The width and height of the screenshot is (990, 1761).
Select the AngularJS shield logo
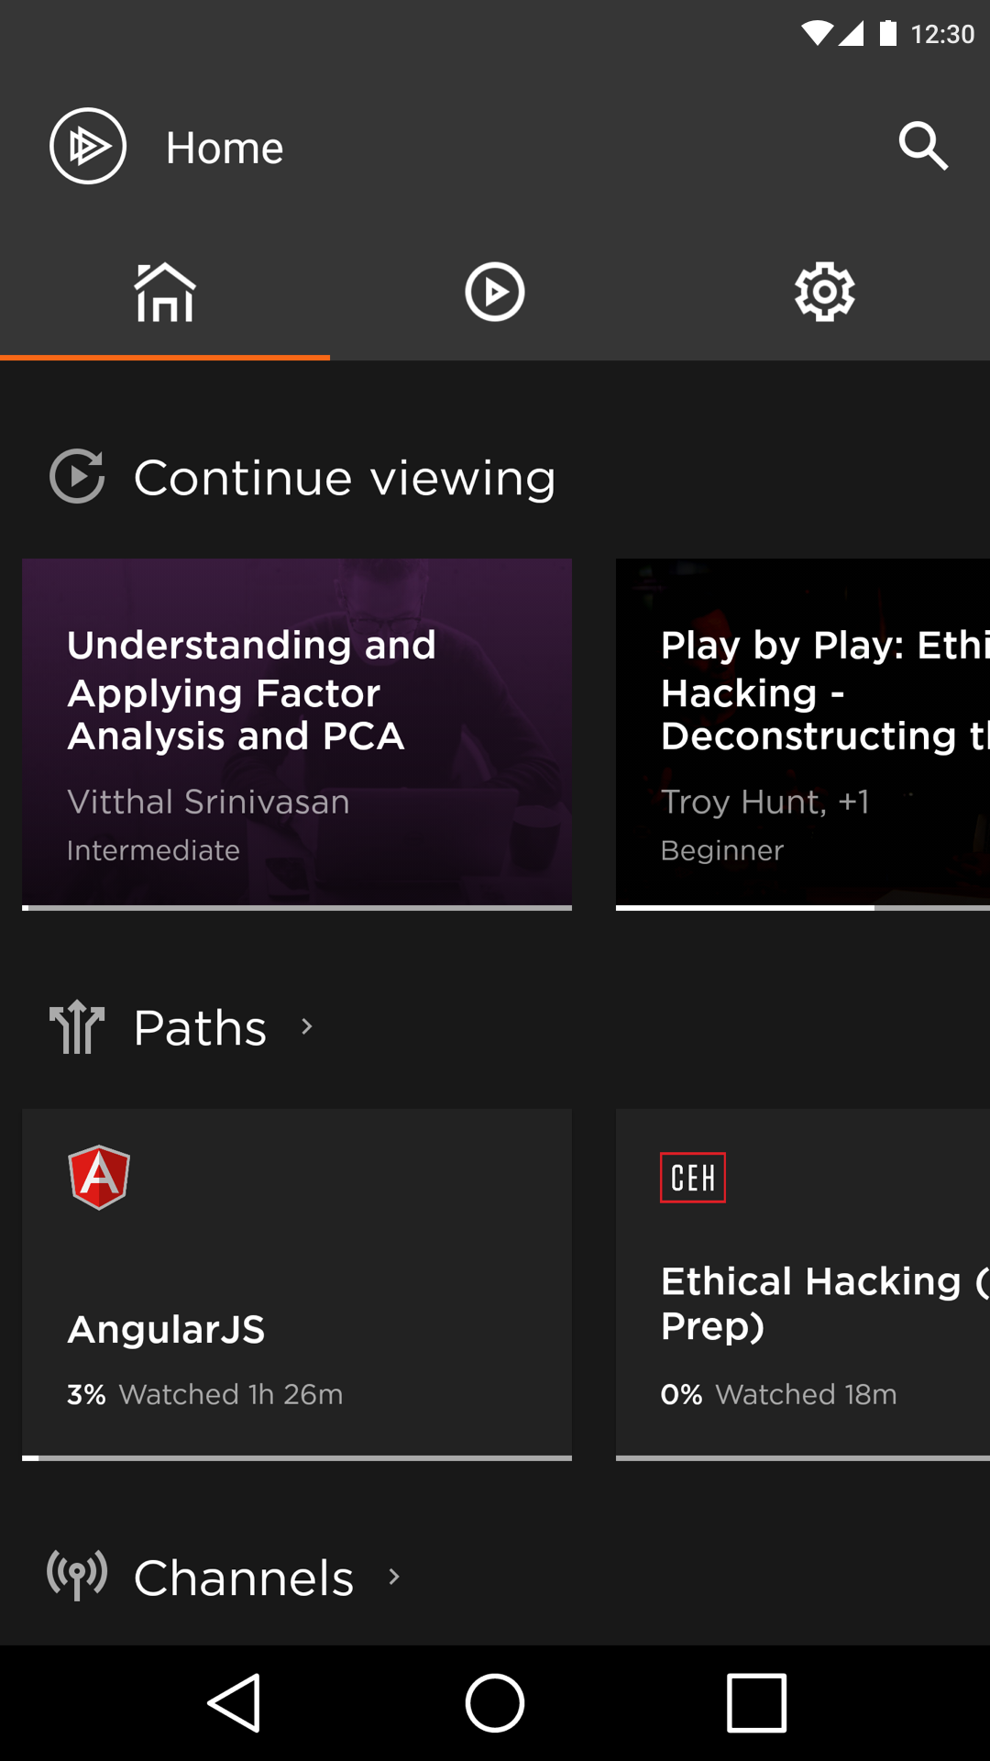tap(98, 1177)
